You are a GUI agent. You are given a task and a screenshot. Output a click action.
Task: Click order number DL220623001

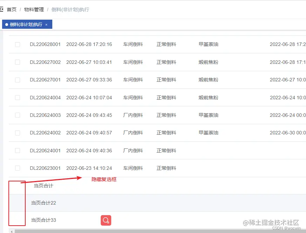(45, 168)
